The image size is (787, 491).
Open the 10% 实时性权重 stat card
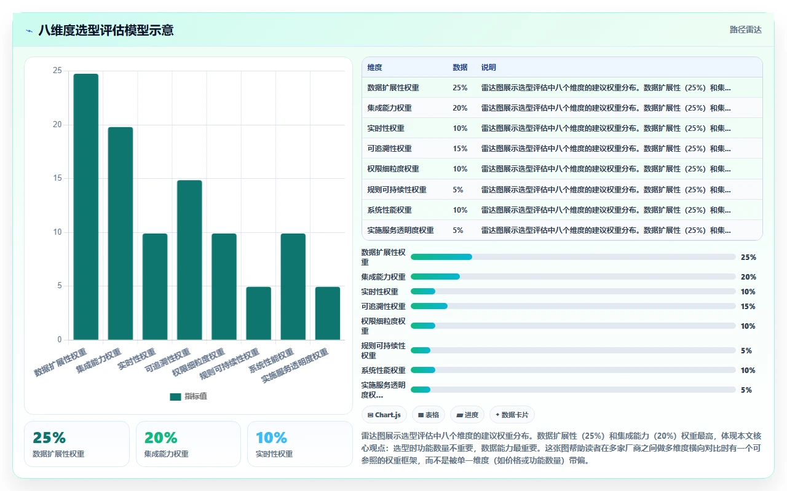coord(300,444)
